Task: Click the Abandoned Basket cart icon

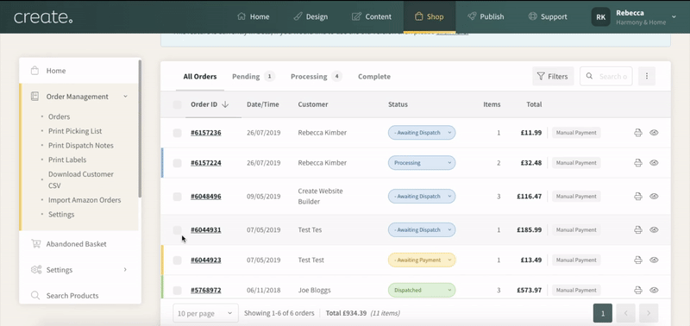Action: click(x=35, y=244)
